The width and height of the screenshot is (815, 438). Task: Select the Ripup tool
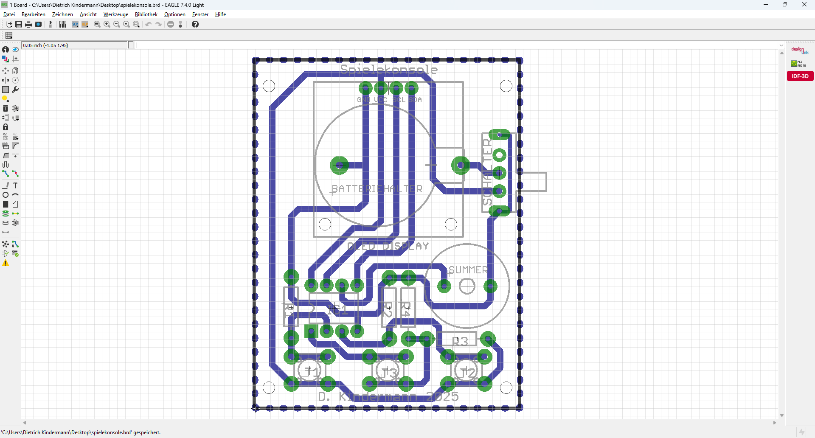pyautogui.click(x=15, y=174)
